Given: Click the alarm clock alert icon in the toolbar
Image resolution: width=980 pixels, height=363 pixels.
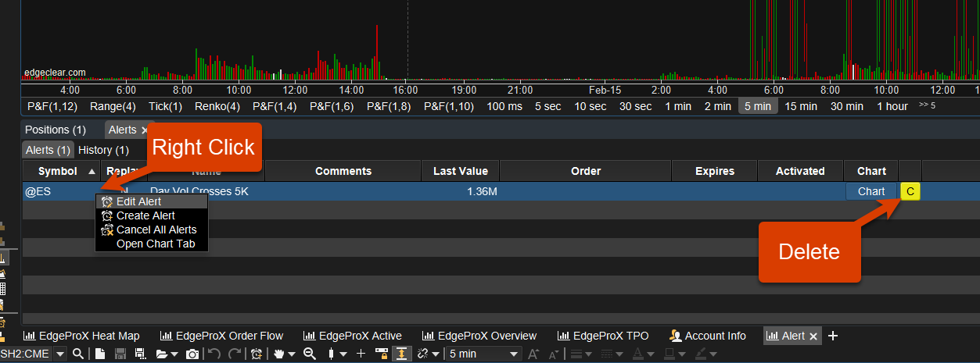Looking at the screenshot, I should pyautogui.click(x=257, y=354).
